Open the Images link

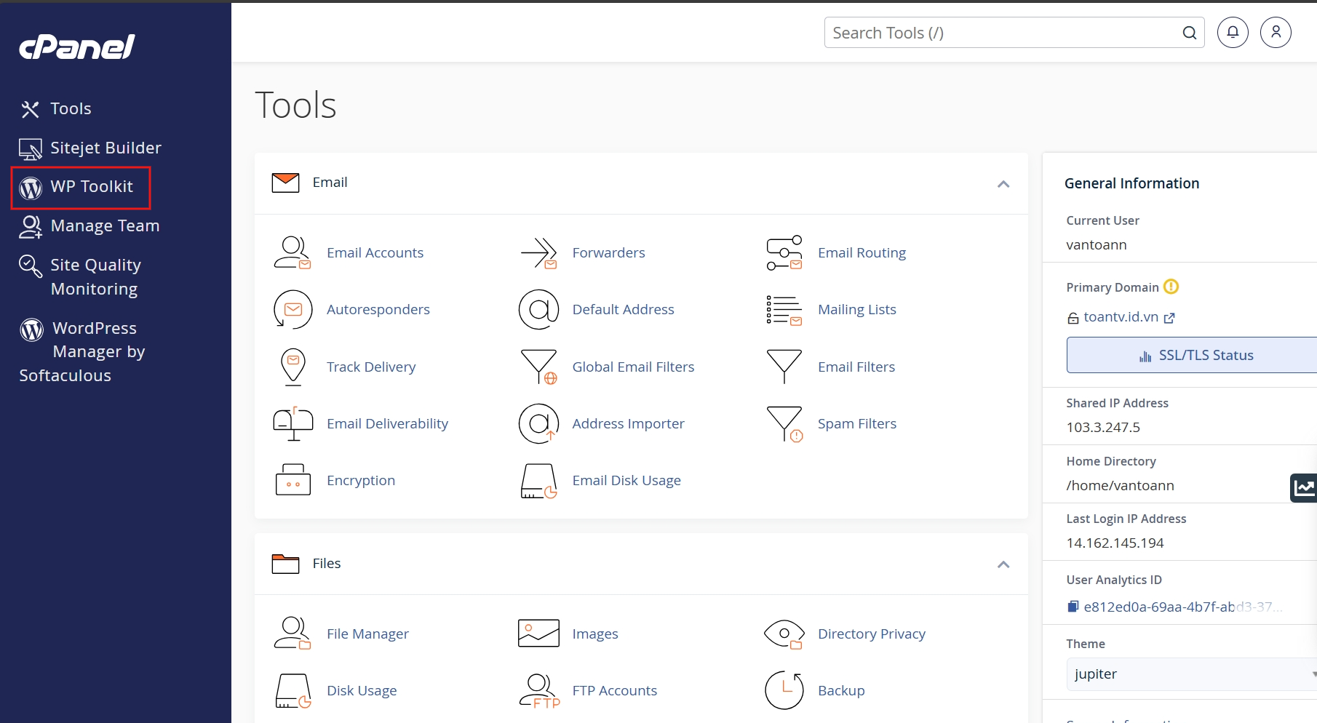pyautogui.click(x=595, y=634)
